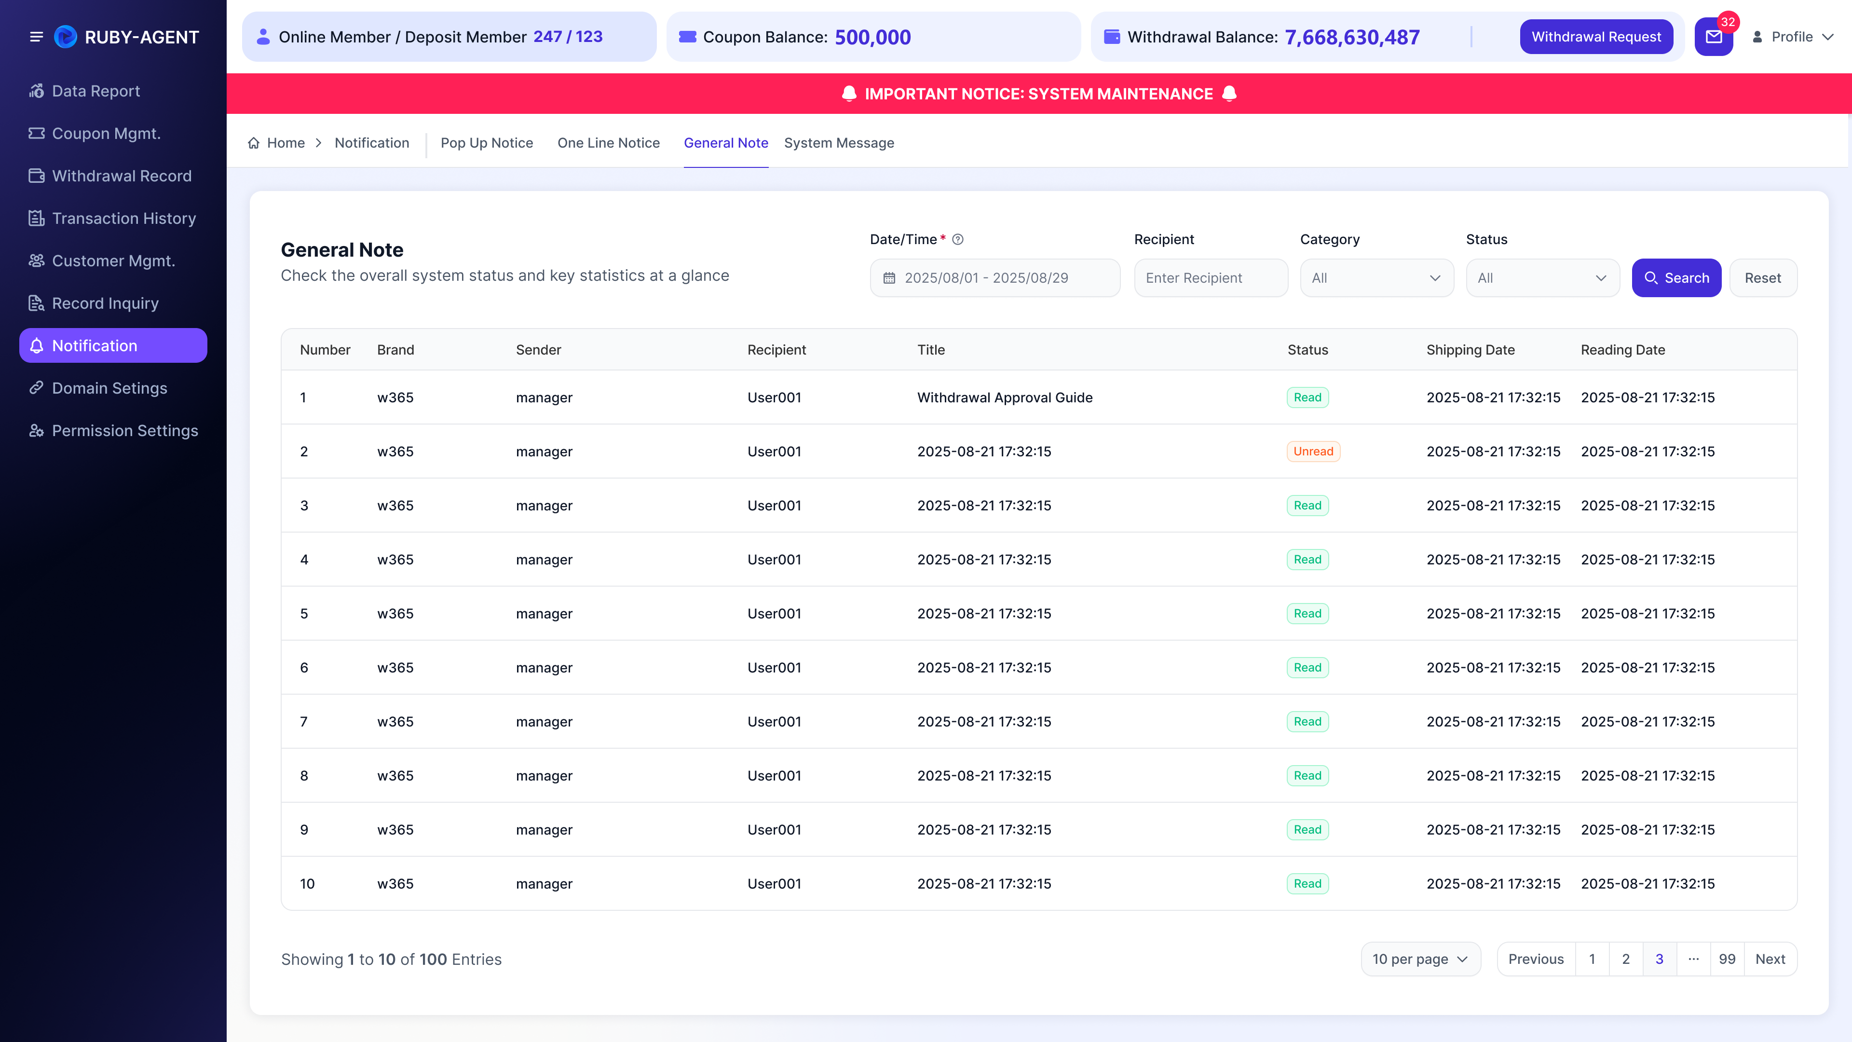This screenshot has height=1042, width=1852.
Task: Expand the Status filter dropdown
Action: click(x=1543, y=278)
